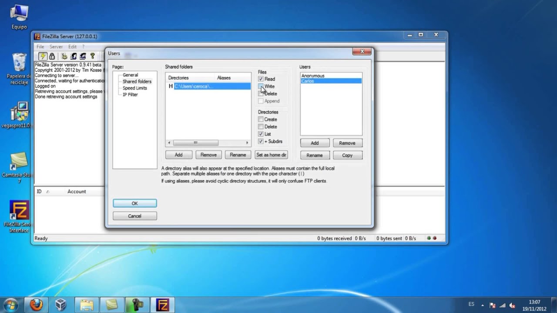Toggle the Files Read checkbox
This screenshot has width=557, height=313.
[261, 79]
